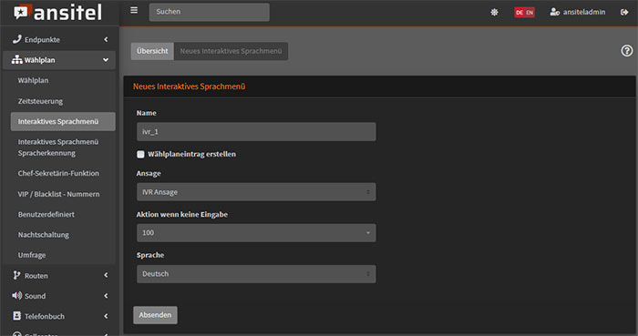Click the Telefonbuch sidebar label
Viewport: 638px width, 336px height.
(45, 317)
